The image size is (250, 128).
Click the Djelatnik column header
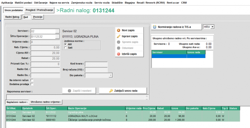pyautogui.click(x=34, y=108)
